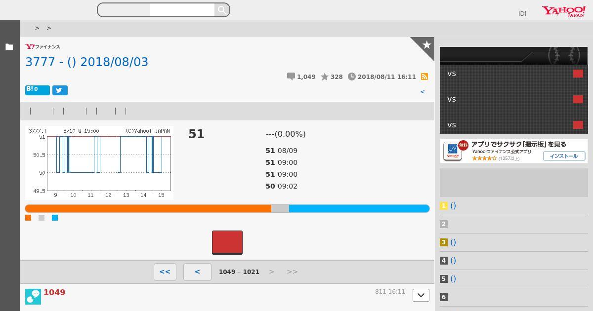Click the blue portion of sentiment bar
The image size is (593, 311).
click(359, 209)
